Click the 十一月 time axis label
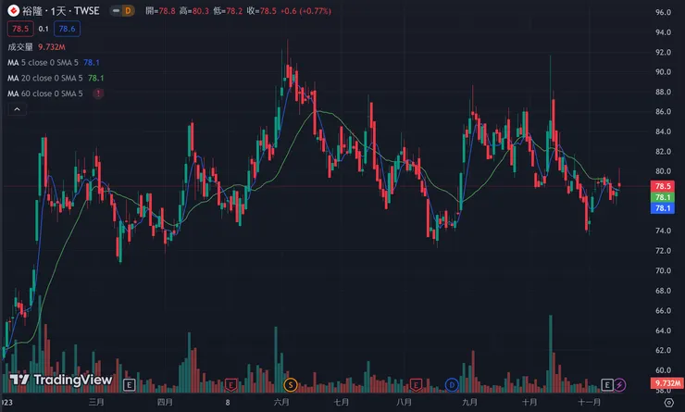 tap(590, 402)
